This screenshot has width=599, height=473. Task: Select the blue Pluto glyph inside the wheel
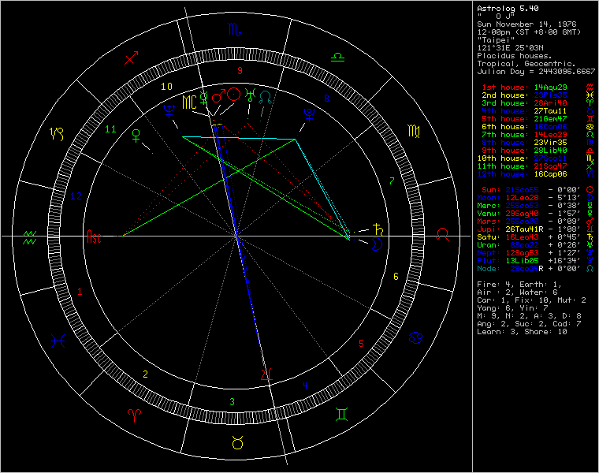(x=309, y=114)
